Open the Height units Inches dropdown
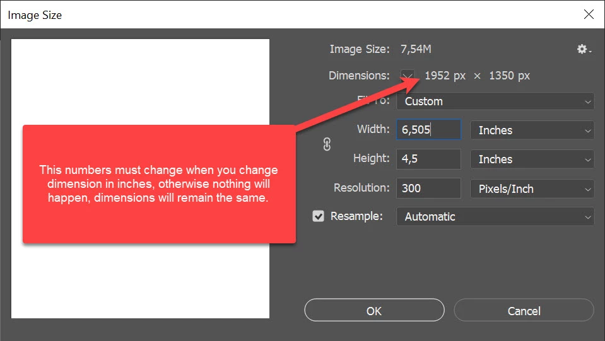 (x=532, y=159)
